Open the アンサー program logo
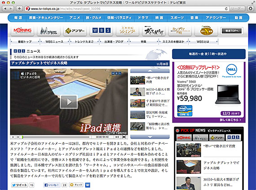The image size is (256, 190). [x=75, y=31]
